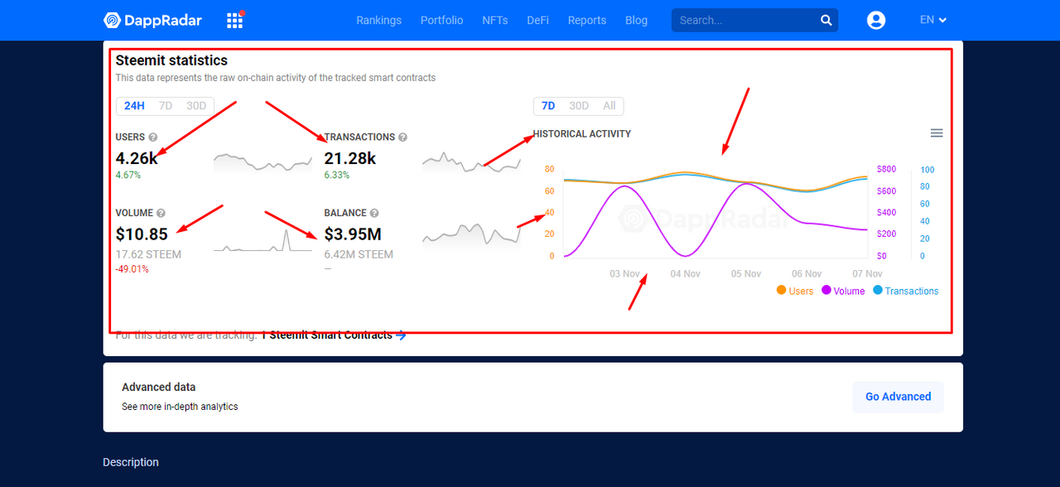Click the 6.42M STEEM text

point(359,254)
